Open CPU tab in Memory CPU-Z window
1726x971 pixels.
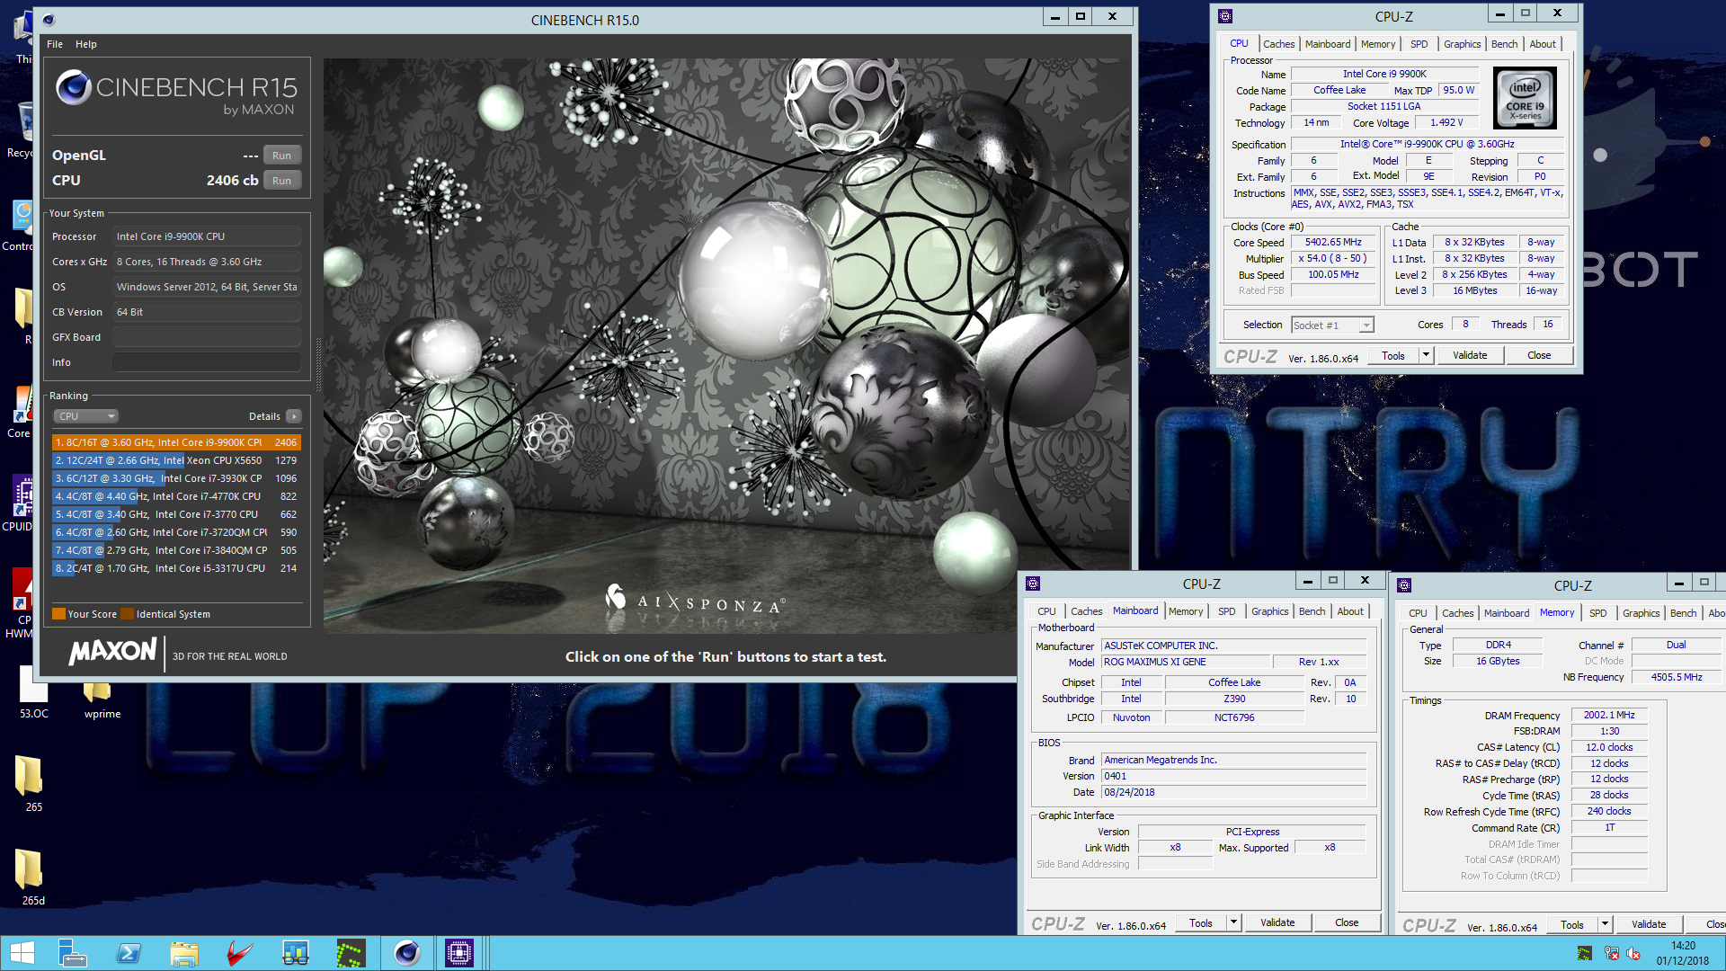pos(1418,613)
